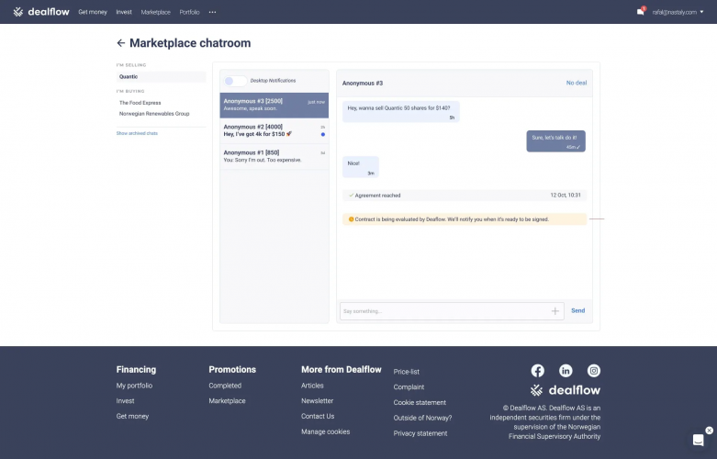The image size is (717, 459).
Task: Click the dealflow logo in header
Action: (41, 12)
